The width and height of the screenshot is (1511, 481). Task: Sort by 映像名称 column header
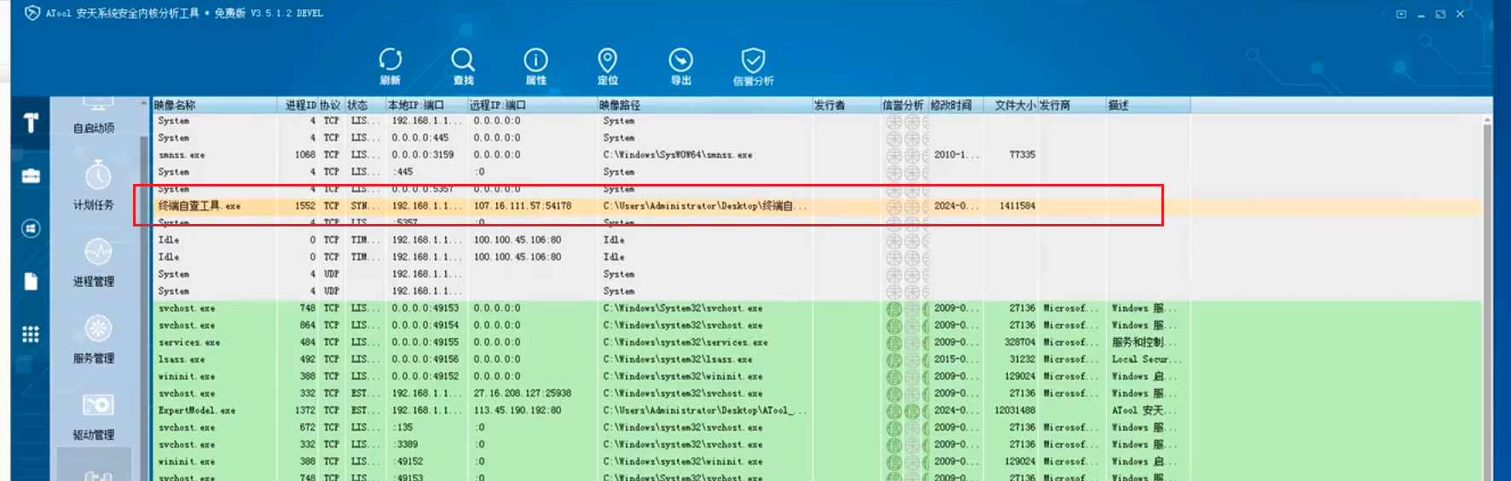[x=215, y=105]
